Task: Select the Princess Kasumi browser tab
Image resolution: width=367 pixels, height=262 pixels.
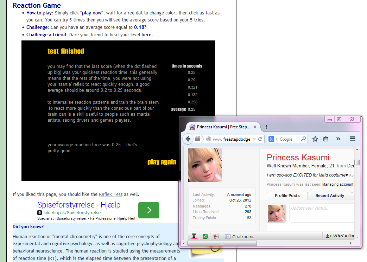Action: tap(223, 127)
